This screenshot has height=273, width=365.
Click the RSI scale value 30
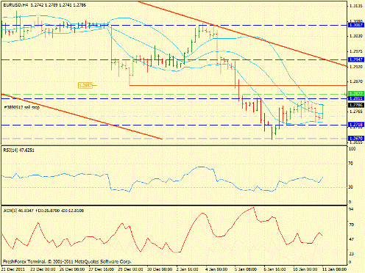pos(351,187)
